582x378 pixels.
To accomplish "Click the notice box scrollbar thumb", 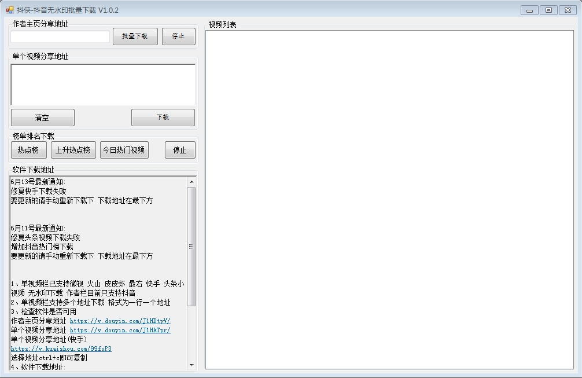I will (192, 246).
